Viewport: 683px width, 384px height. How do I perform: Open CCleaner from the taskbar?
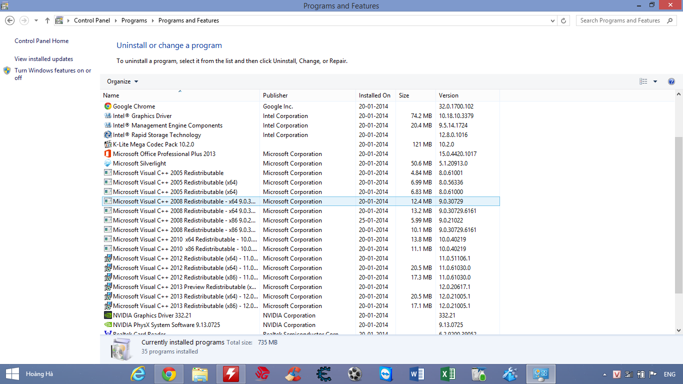[x=293, y=374]
